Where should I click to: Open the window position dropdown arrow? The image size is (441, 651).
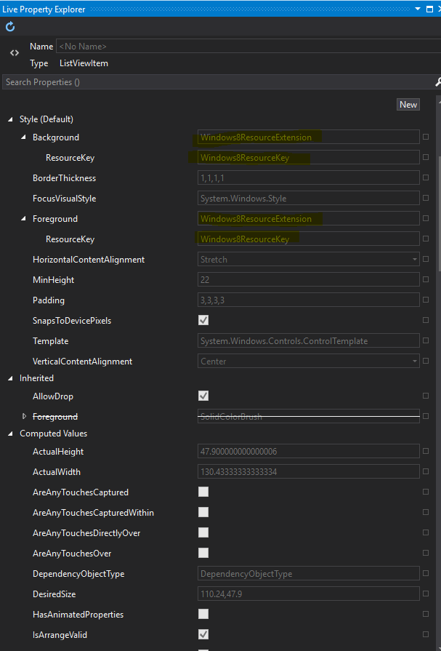418,9
